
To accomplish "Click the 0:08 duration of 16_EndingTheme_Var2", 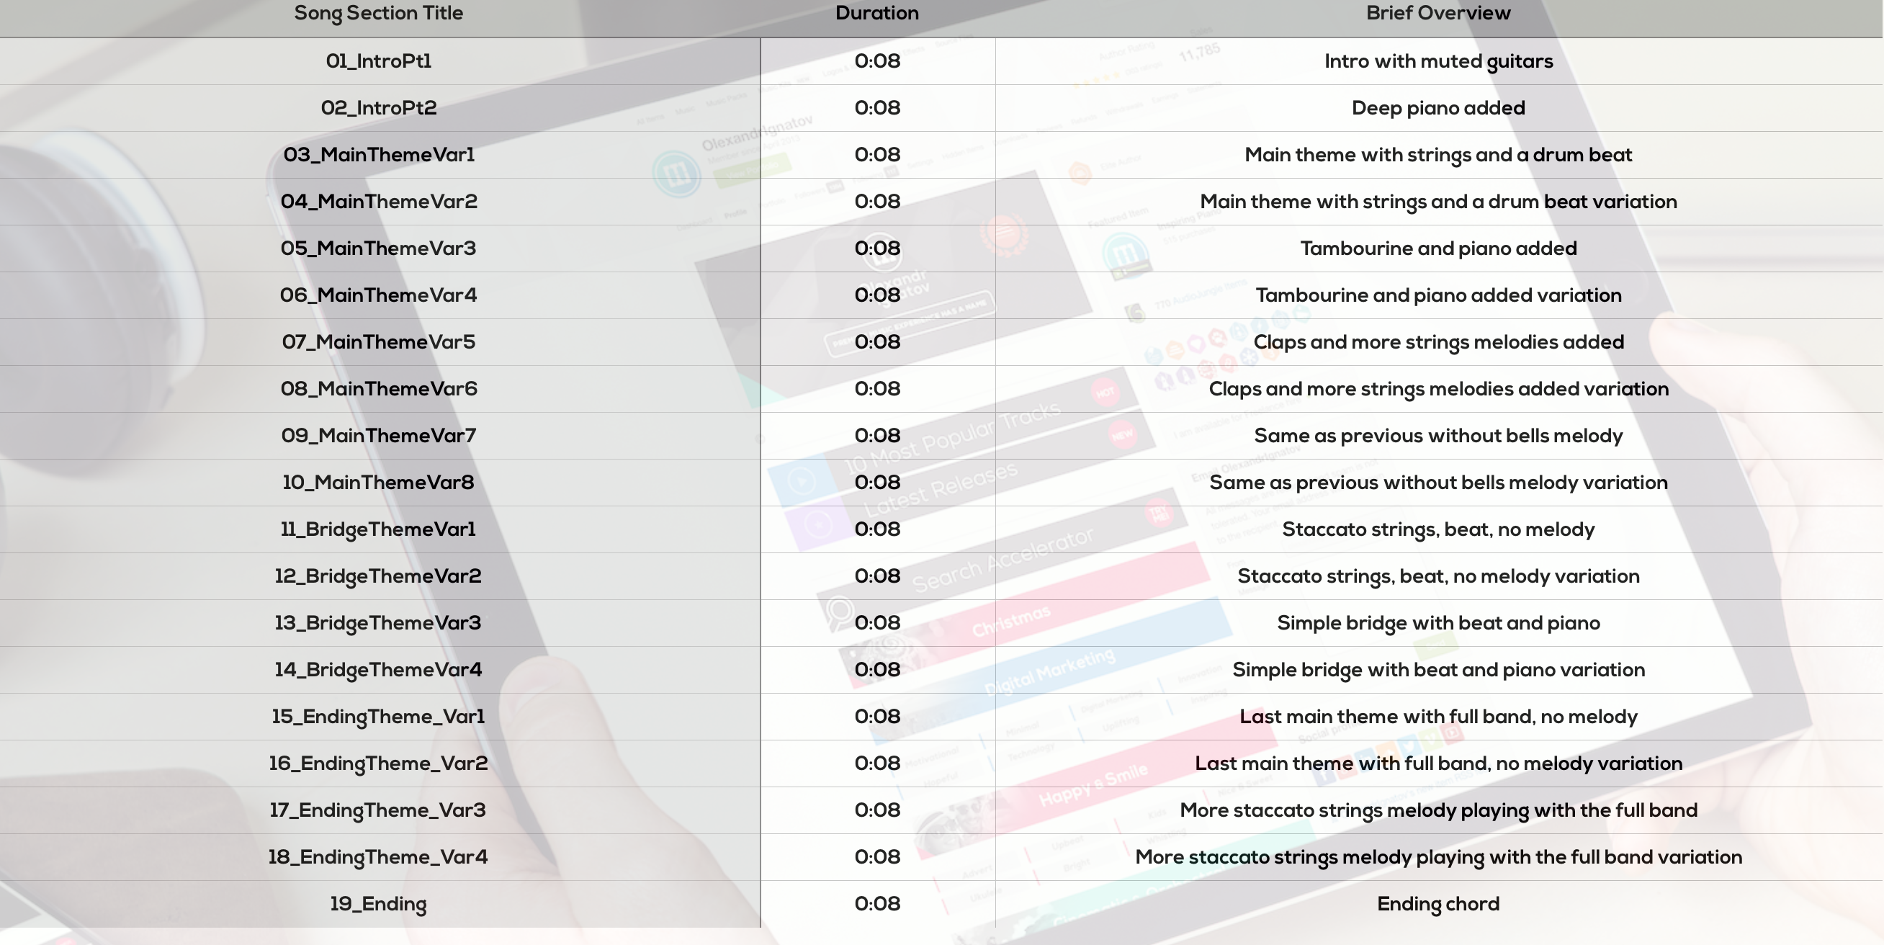I will (877, 763).
